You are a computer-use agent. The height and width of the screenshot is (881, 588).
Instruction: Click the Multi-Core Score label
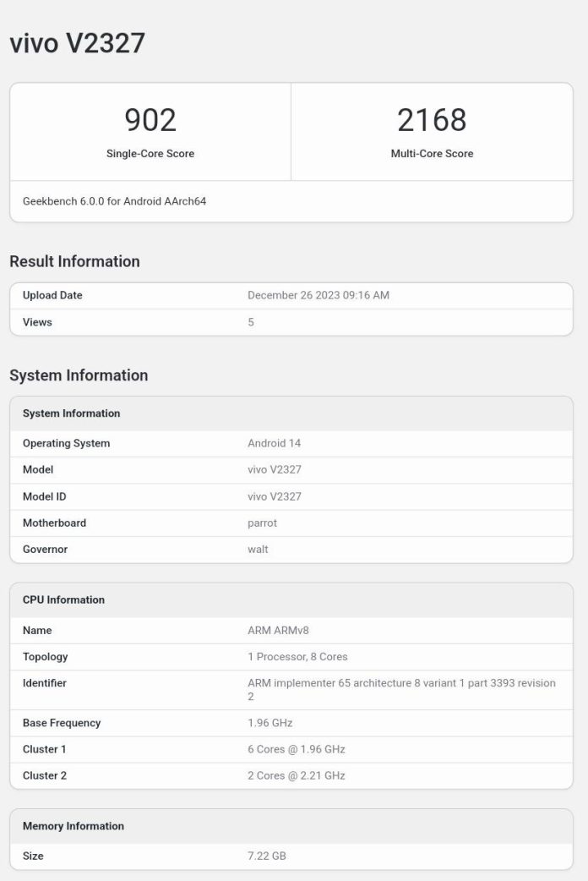click(432, 153)
